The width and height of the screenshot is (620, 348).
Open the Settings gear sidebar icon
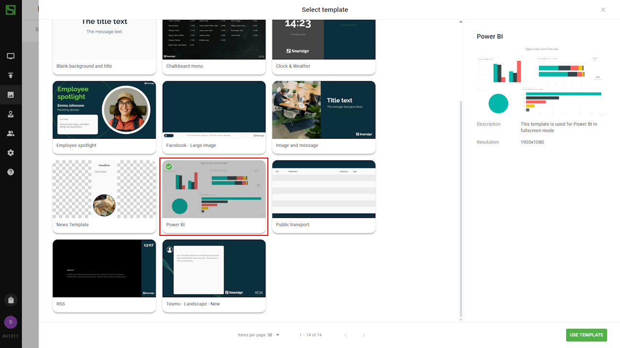pos(11,153)
